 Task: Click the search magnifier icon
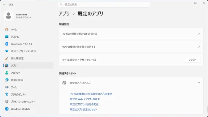click(x=61, y=5)
